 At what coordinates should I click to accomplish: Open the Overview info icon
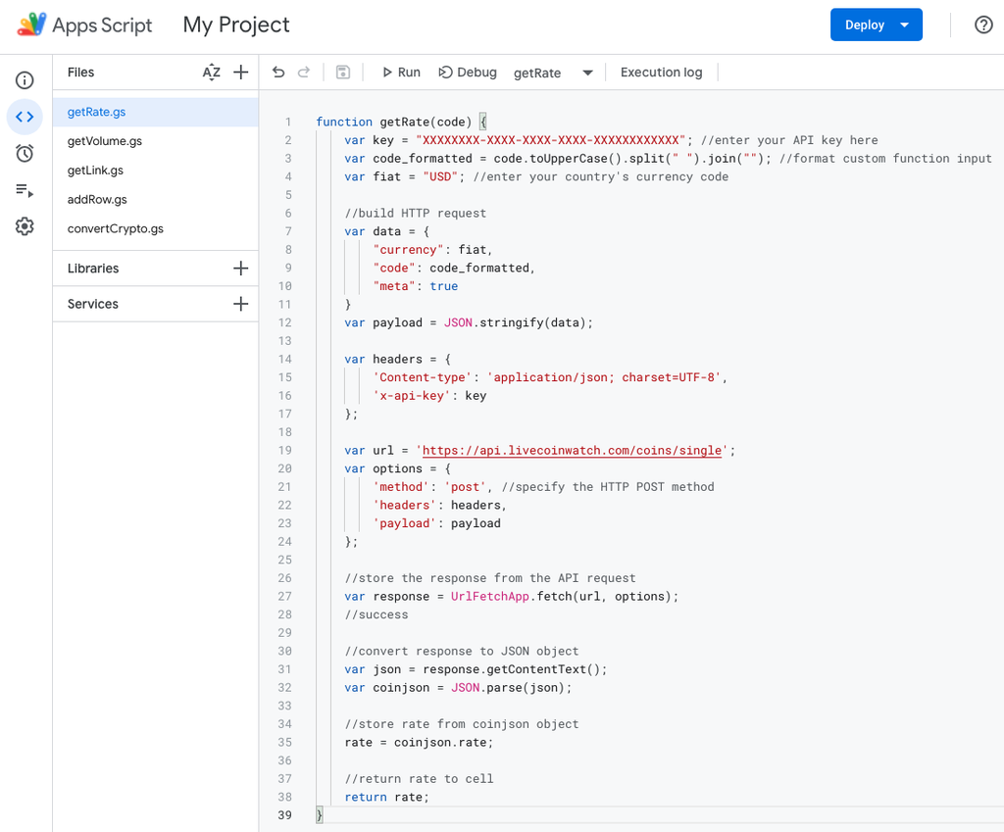pyautogui.click(x=25, y=80)
